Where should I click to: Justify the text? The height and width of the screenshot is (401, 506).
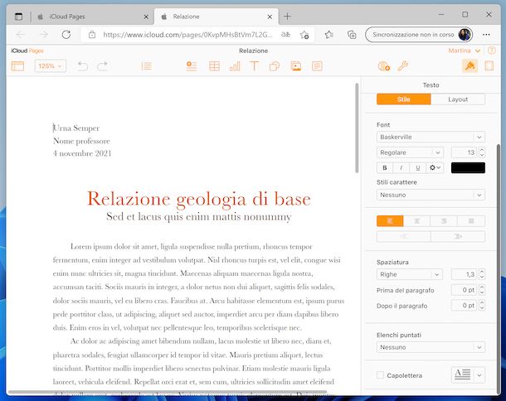(471, 221)
